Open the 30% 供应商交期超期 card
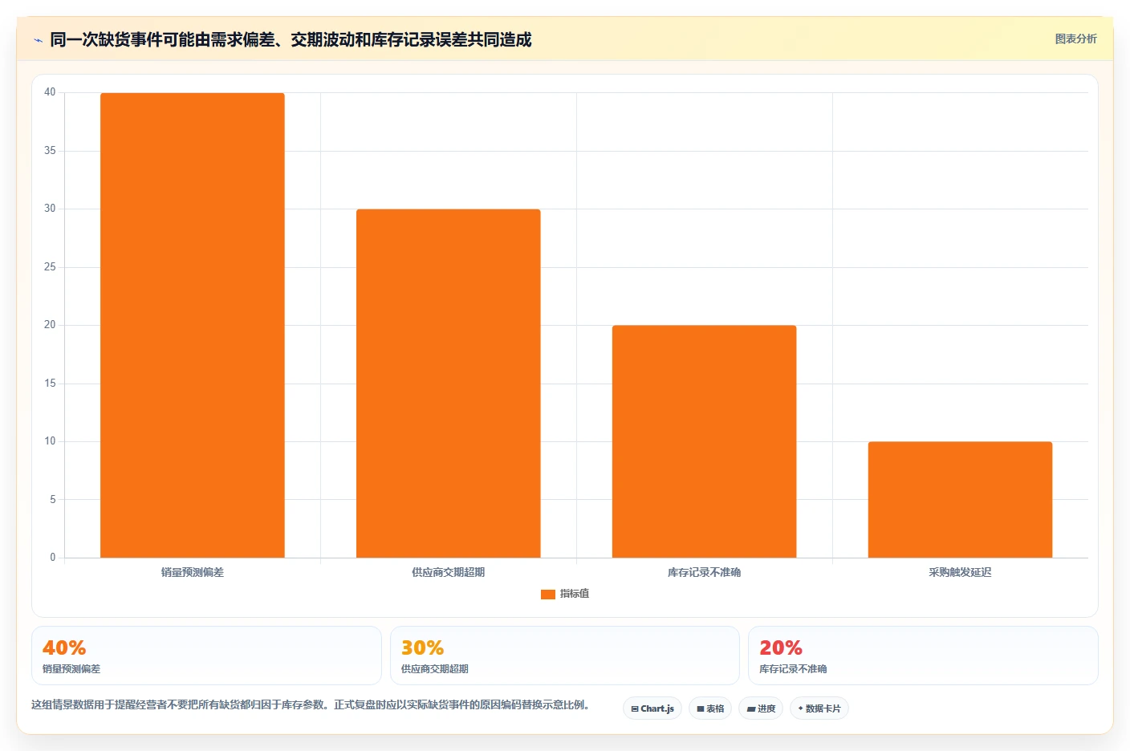The image size is (1130, 751). (565, 656)
